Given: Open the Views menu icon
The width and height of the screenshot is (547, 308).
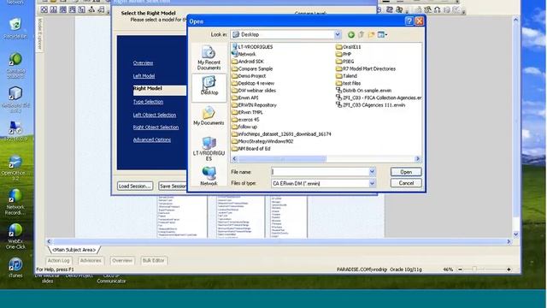Looking at the screenshot, I should pyautogui.click(x=382, y=34).
